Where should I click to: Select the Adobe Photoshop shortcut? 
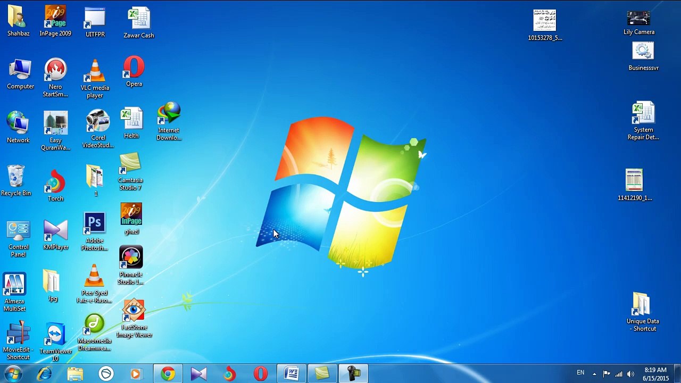[x=95, y=232]
